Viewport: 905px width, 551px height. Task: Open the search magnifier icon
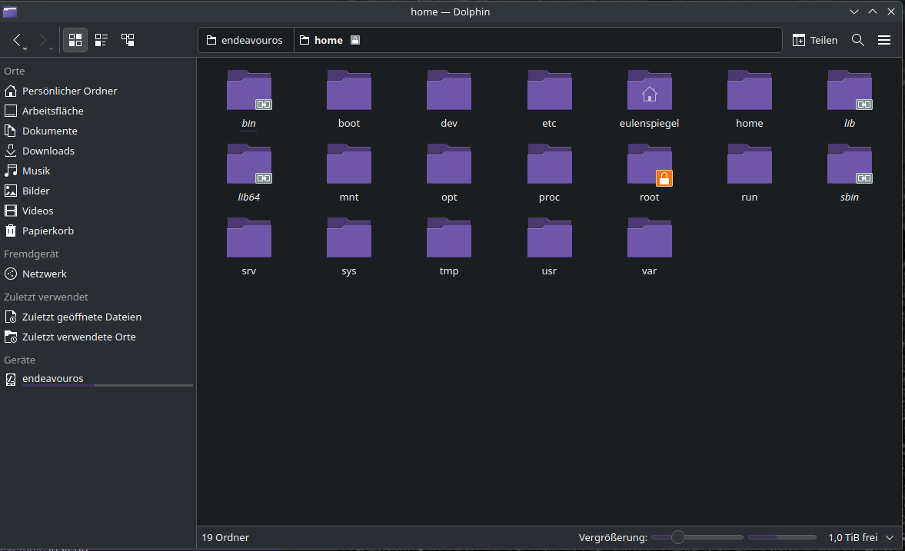(858, 40)
